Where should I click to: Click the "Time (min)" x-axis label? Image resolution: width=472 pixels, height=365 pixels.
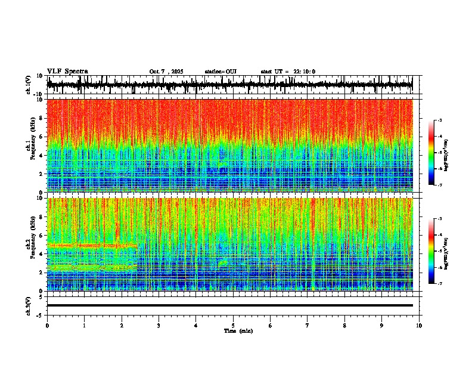coord(238,331)
